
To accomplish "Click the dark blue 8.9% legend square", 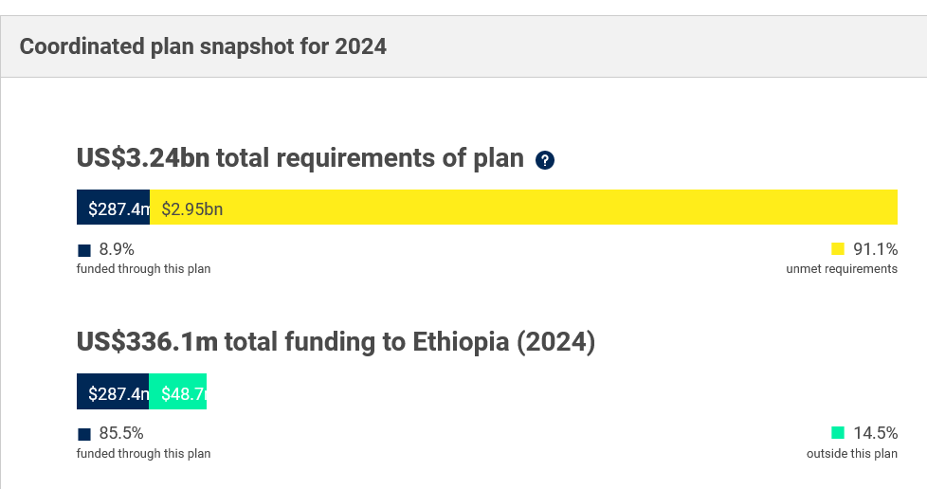I will click(x=84, y=250).
